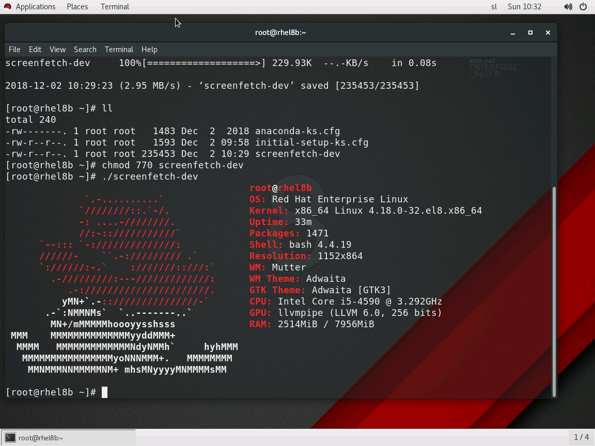Click the volume speaker icon
The height and width of the screenshot is (446, 595).
[568, 7]
